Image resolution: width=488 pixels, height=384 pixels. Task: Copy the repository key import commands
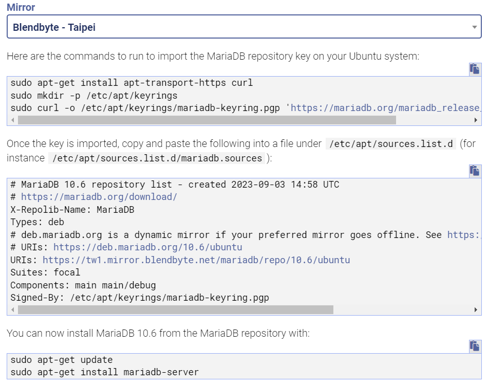pyautogui.click(x=475, y=69)
